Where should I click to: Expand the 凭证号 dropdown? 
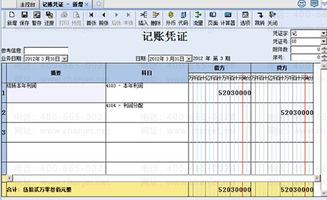(323, 41)
